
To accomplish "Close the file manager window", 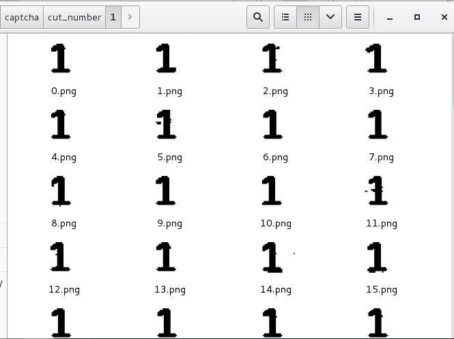I will point(444,17).
